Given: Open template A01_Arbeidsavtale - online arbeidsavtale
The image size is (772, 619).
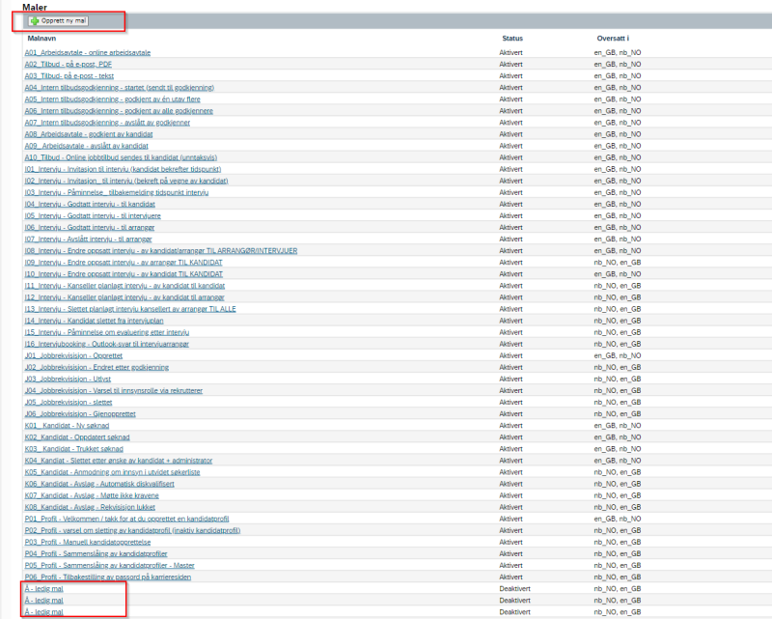Looking at the screenshot, I should (88, 53).
